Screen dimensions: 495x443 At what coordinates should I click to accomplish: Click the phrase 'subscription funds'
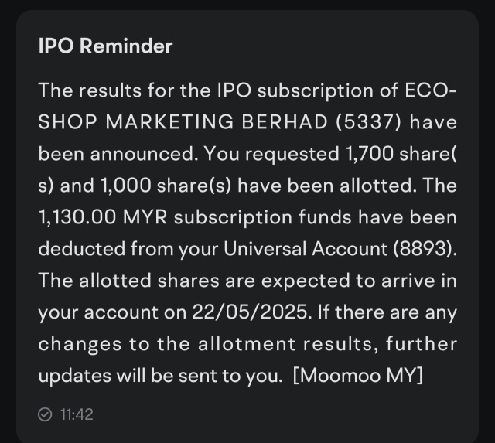(x=263, y=218)
